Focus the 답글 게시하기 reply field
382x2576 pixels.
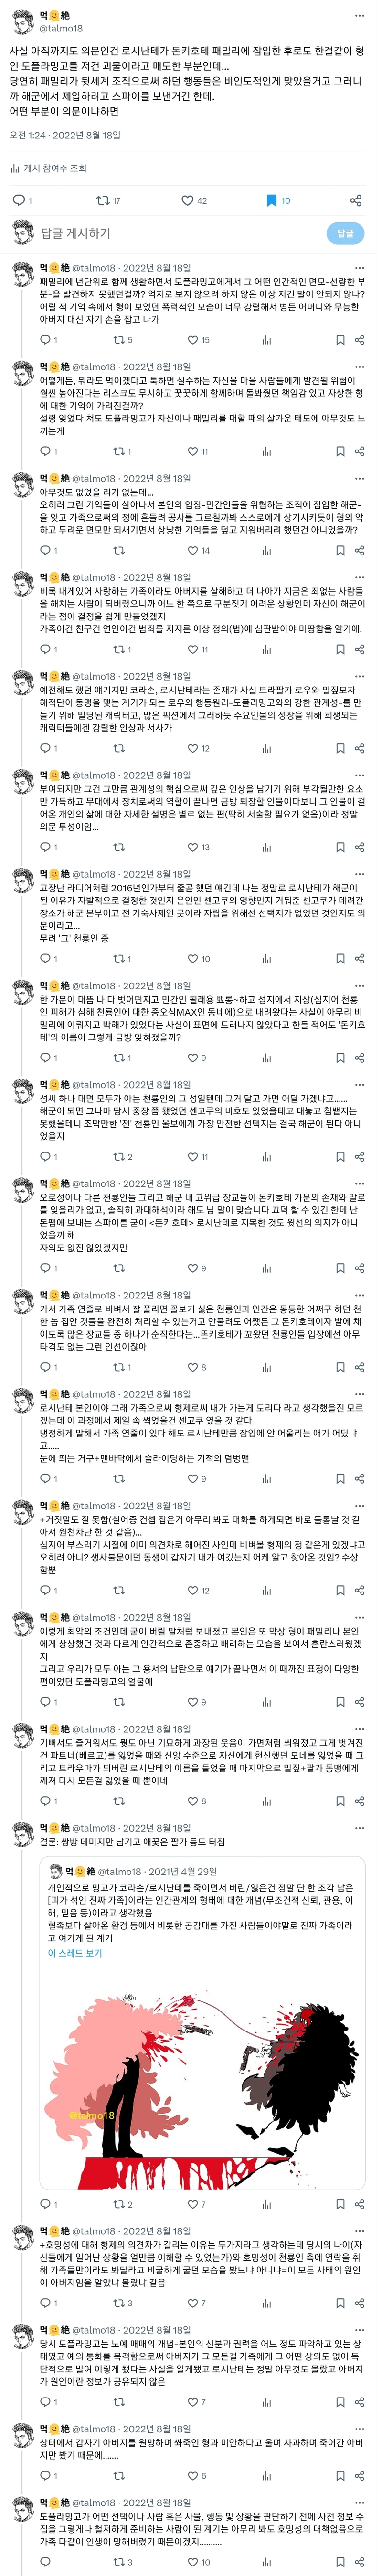tap(180, 233)
